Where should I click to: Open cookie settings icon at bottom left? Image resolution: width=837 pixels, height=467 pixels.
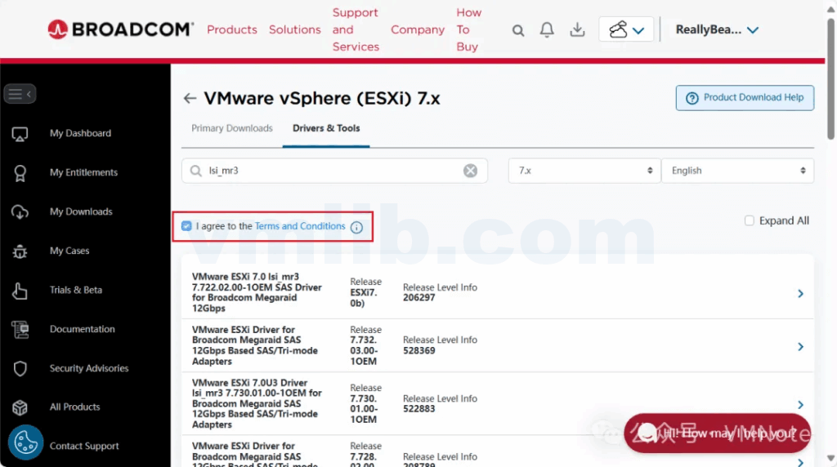coord(25,443)
